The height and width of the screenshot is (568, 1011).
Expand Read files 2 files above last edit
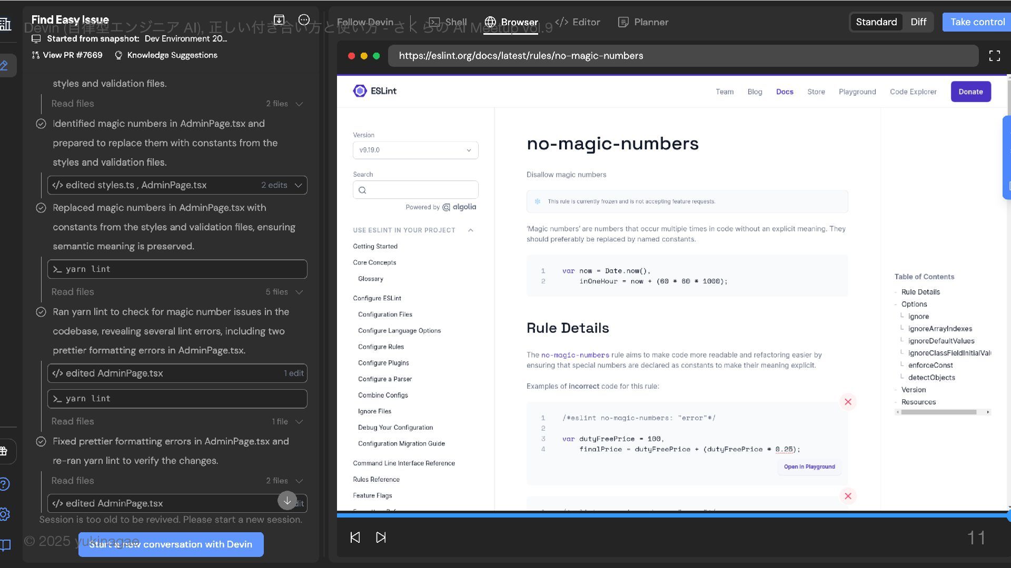point(177,481)
